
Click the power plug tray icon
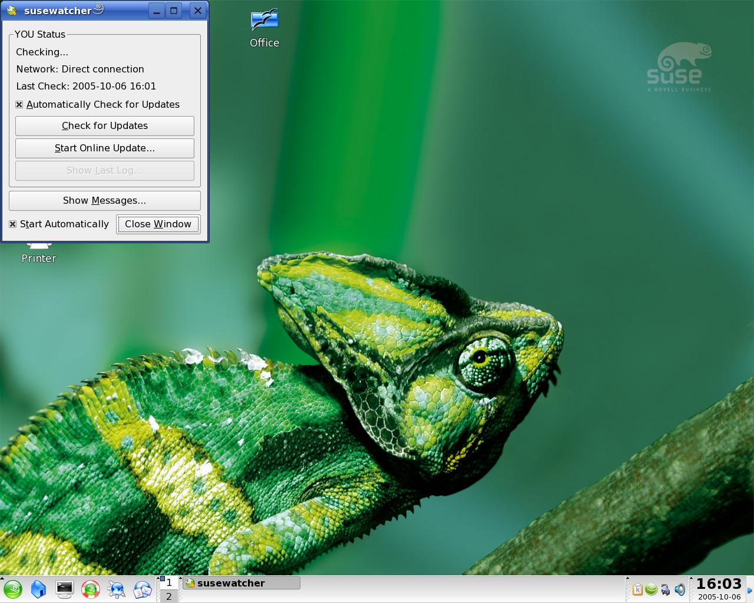666,589
